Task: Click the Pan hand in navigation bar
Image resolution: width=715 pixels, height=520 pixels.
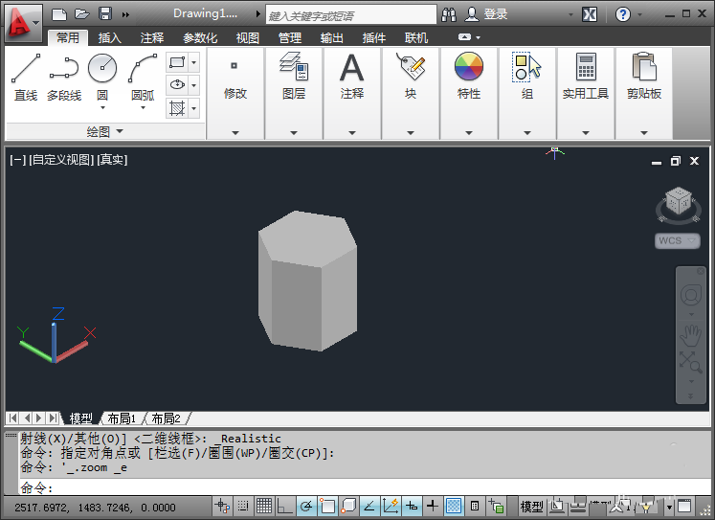Action: (x=690, y=334)
